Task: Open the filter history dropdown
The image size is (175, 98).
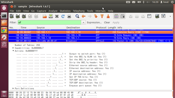Action: [83, 22]
